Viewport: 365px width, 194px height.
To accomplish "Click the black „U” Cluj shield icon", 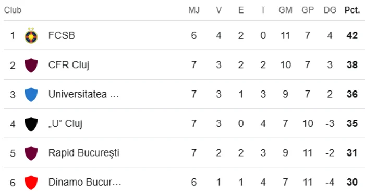I will (31, 124).
